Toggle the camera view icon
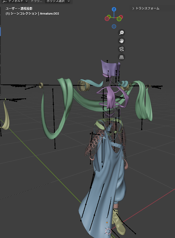The width and height of the screenshot is (175, 238). (122, 49)
